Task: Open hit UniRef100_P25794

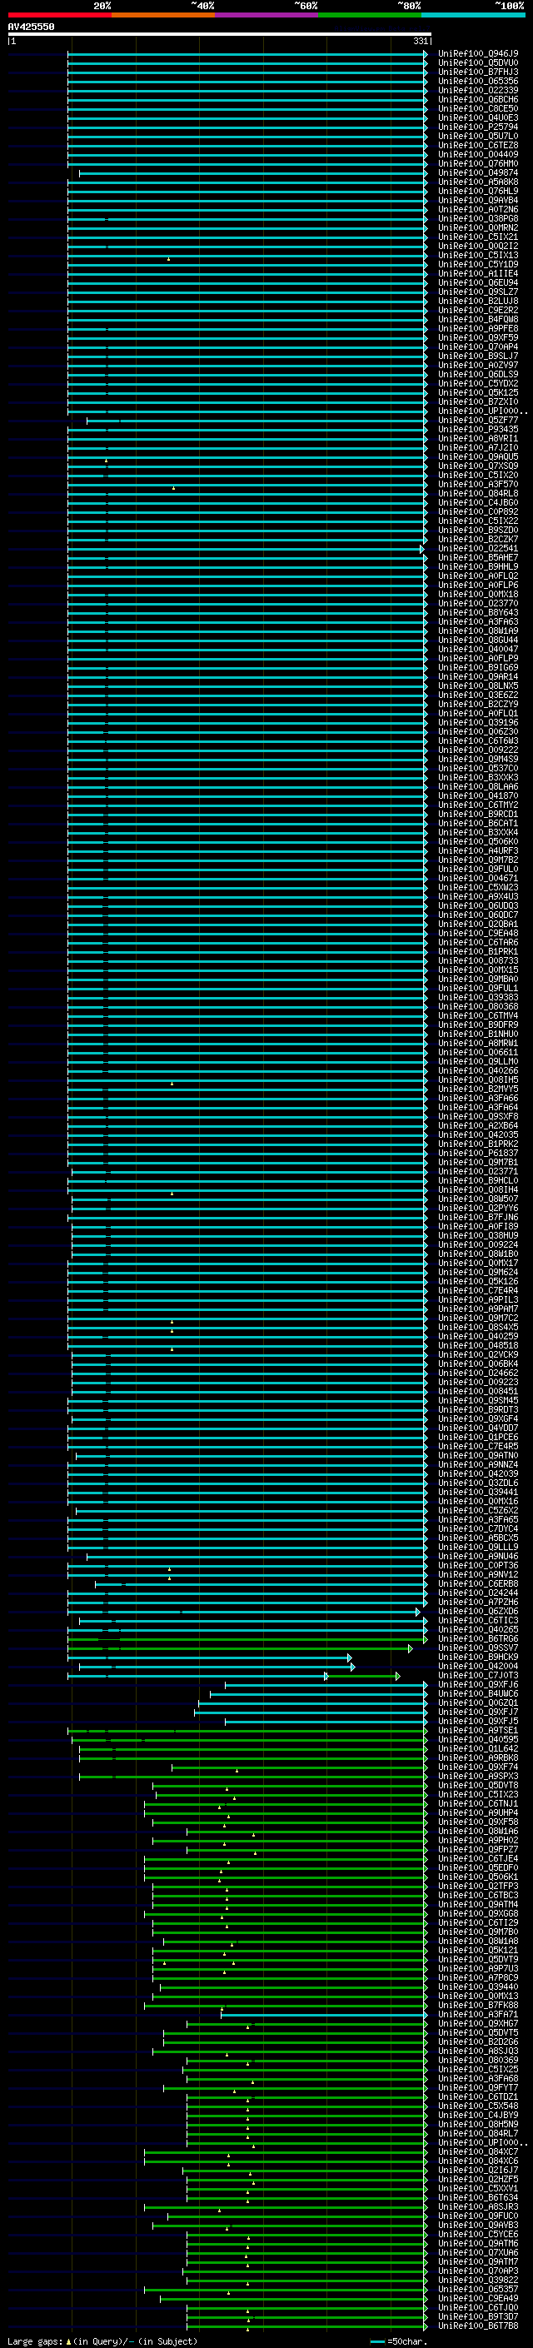Action: [478, 127]
